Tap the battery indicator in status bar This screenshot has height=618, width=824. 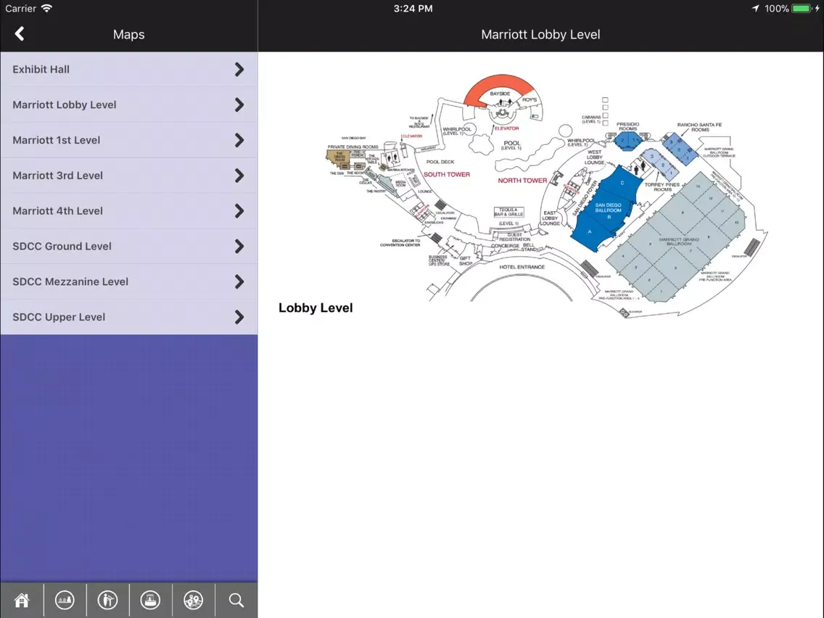click(x=802, y=9)
